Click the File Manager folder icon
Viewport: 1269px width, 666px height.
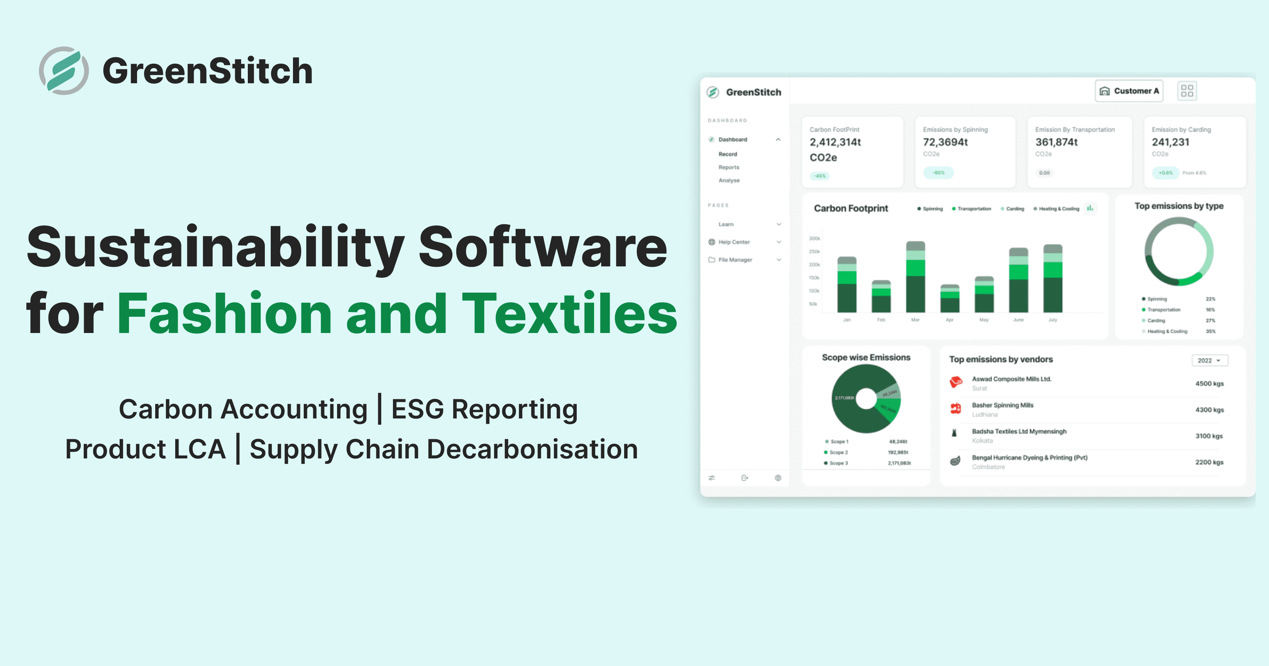click(712, 259)
